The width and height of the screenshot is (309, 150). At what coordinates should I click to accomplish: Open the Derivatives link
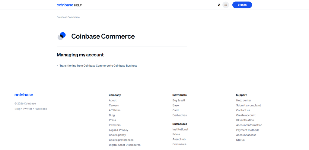coord(180,115)
